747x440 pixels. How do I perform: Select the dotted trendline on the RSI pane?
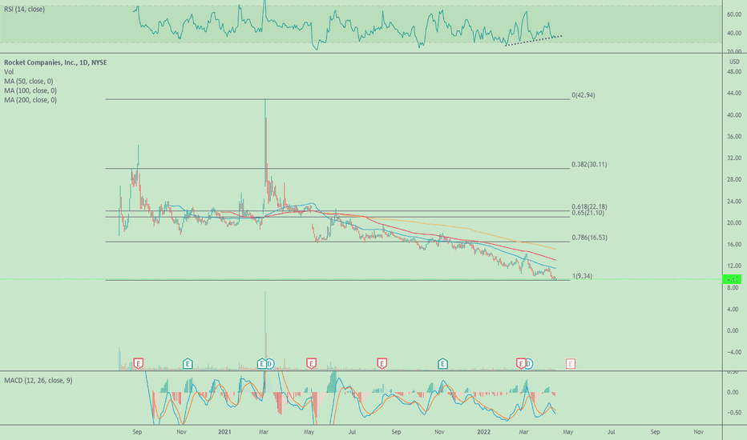click(534, 41)
